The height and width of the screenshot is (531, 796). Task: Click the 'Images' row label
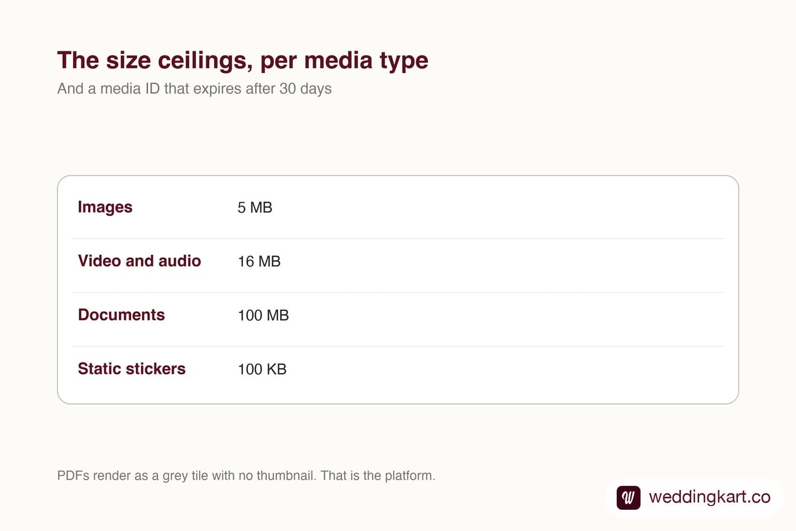(105, 207)
